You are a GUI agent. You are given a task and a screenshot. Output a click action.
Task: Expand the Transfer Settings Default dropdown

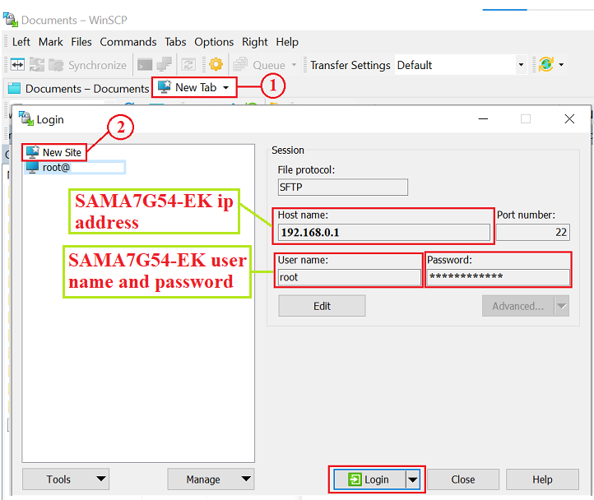[x=520, y=65]
